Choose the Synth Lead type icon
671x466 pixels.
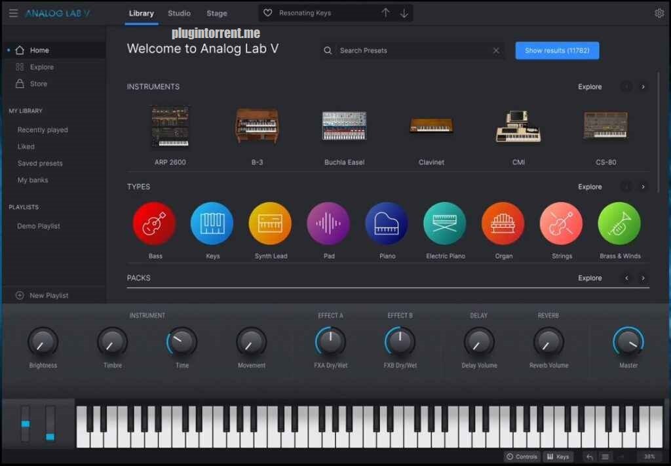click(271, 223)
